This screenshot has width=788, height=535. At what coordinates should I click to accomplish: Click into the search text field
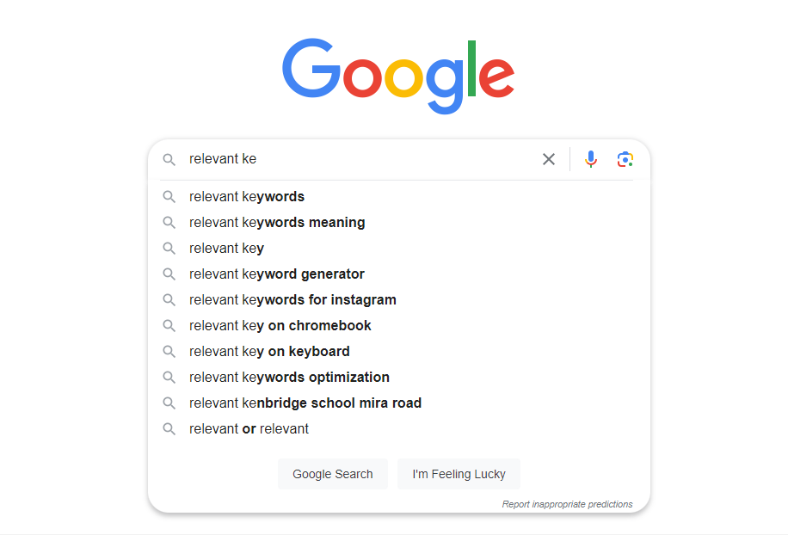coord(361,159)
